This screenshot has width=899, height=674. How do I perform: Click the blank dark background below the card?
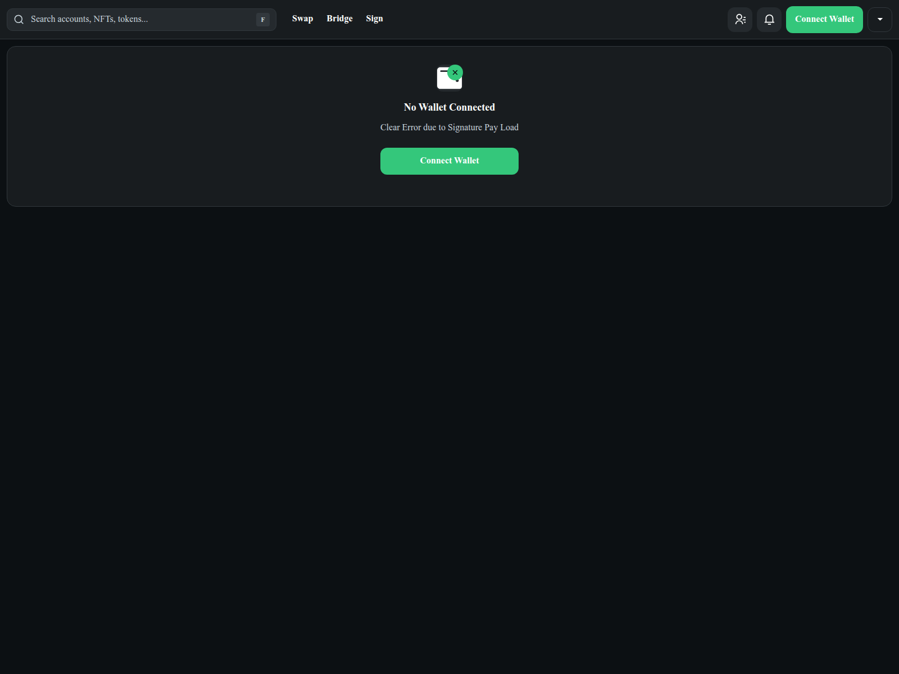click(449, 421)
